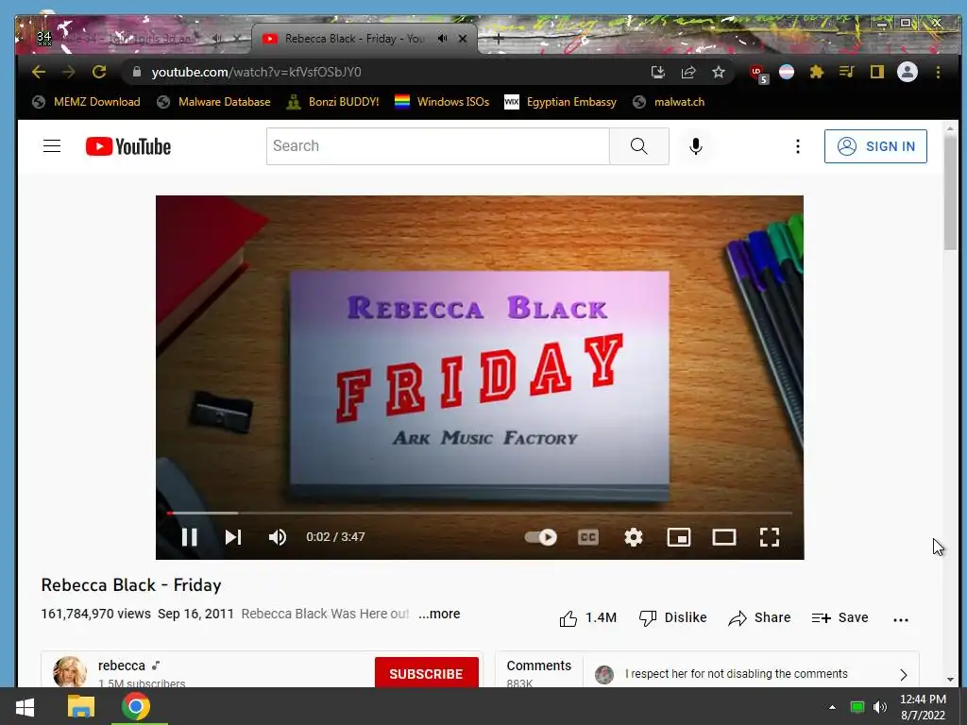Mute the video player volume
The width and height of the screenshot is (967, 725).
point(278,537)
